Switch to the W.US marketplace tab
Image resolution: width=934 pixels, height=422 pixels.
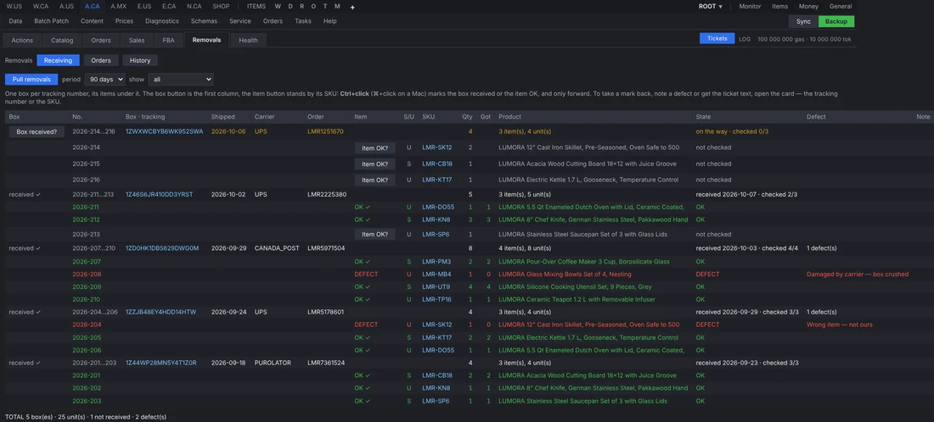point(14,6)
